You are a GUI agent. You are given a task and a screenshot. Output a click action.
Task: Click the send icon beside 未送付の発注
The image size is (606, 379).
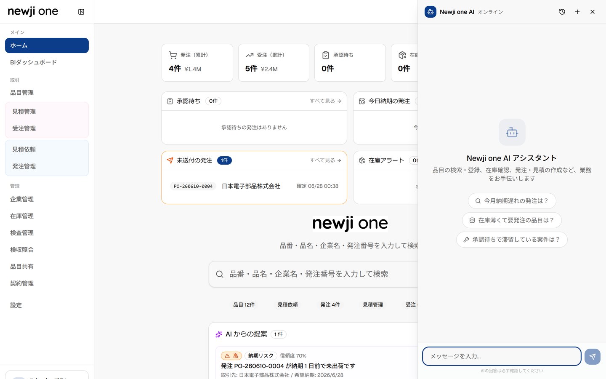(170, 160)
